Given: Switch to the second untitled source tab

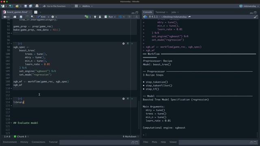Looking at the screenshot, I should tap(36, 12).
